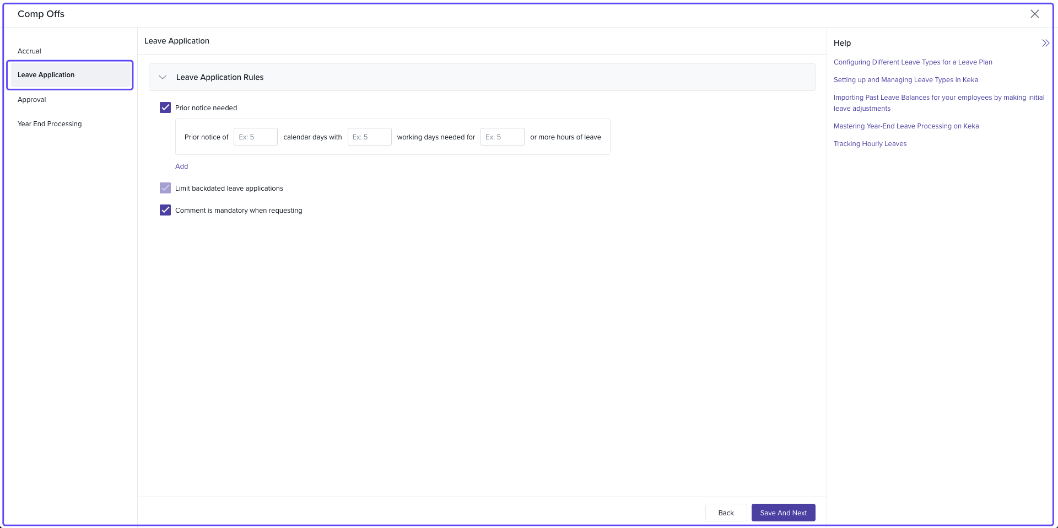Collapse the Help panel with double chevron
This screenshot has height=528, width=1058.
(1045, 43)
